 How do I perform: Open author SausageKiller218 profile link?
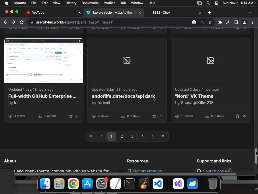(x=197, y=103)
